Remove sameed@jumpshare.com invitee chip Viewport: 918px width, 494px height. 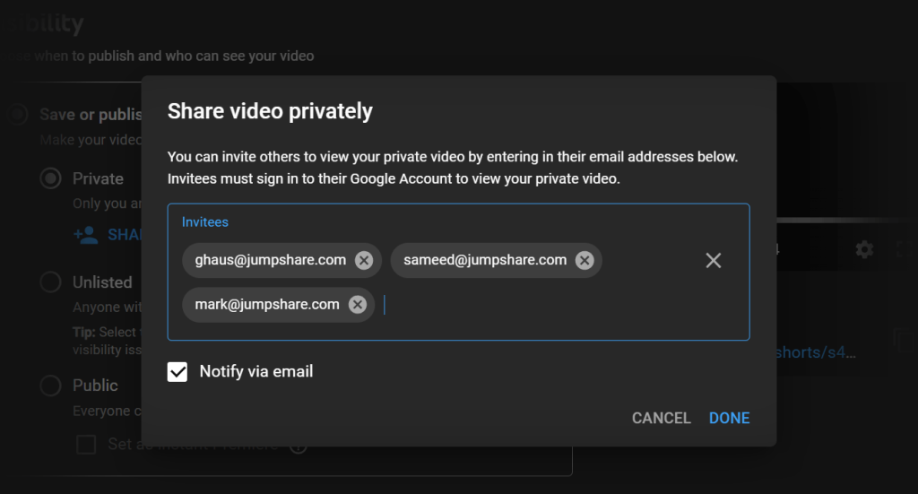pyautogui.click(x=585, y=260)
